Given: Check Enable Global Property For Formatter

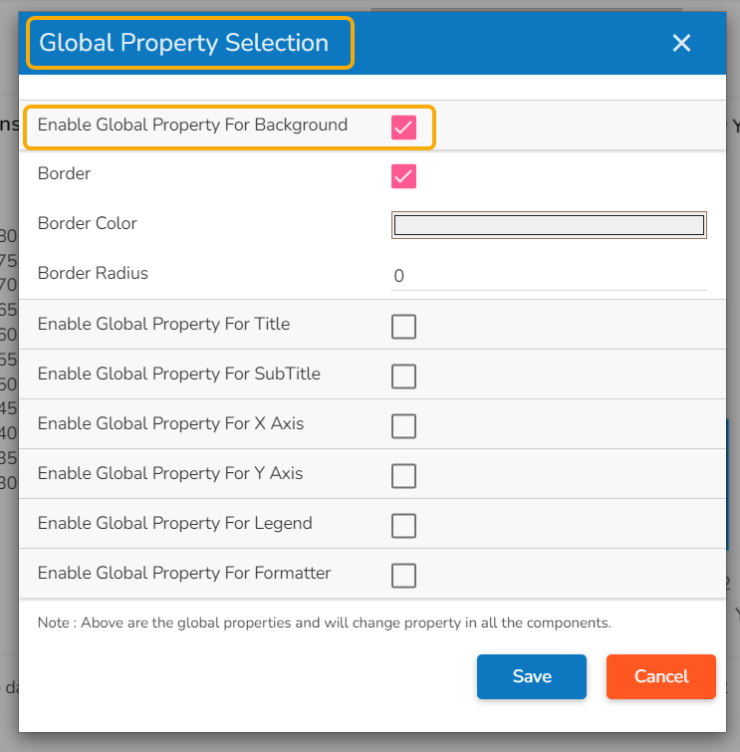Looking at the screenshot, I should tap(403, 576).
